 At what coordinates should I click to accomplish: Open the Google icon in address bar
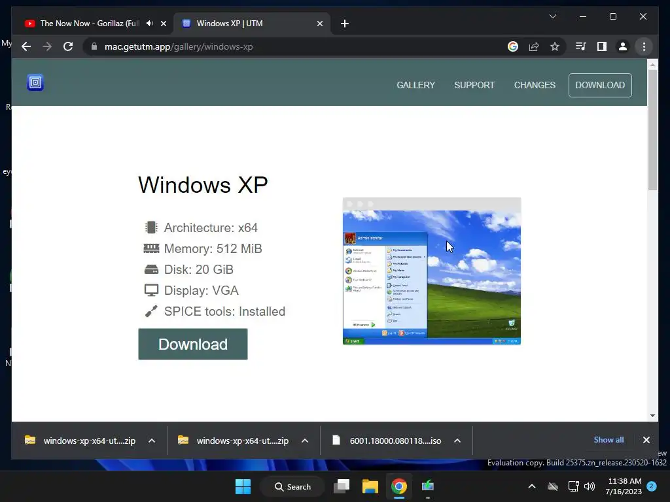(513, 46)
